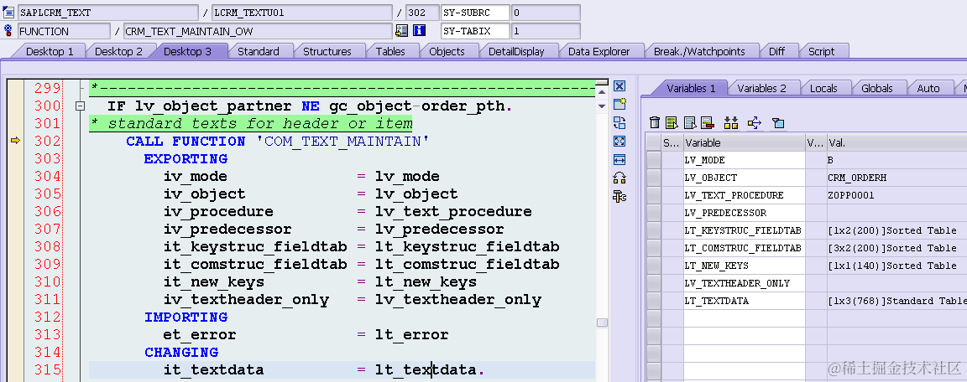This screenshot has width=967, height=382.
Task: Switch to the Desktop 1 tab
Action: [50, 52]
